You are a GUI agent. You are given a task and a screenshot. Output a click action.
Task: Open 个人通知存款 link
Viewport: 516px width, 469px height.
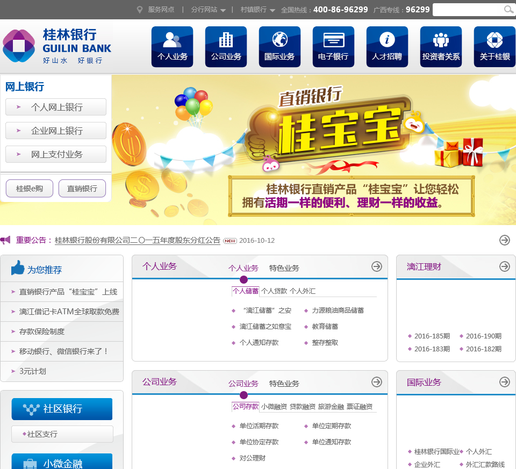click(259, 343)
